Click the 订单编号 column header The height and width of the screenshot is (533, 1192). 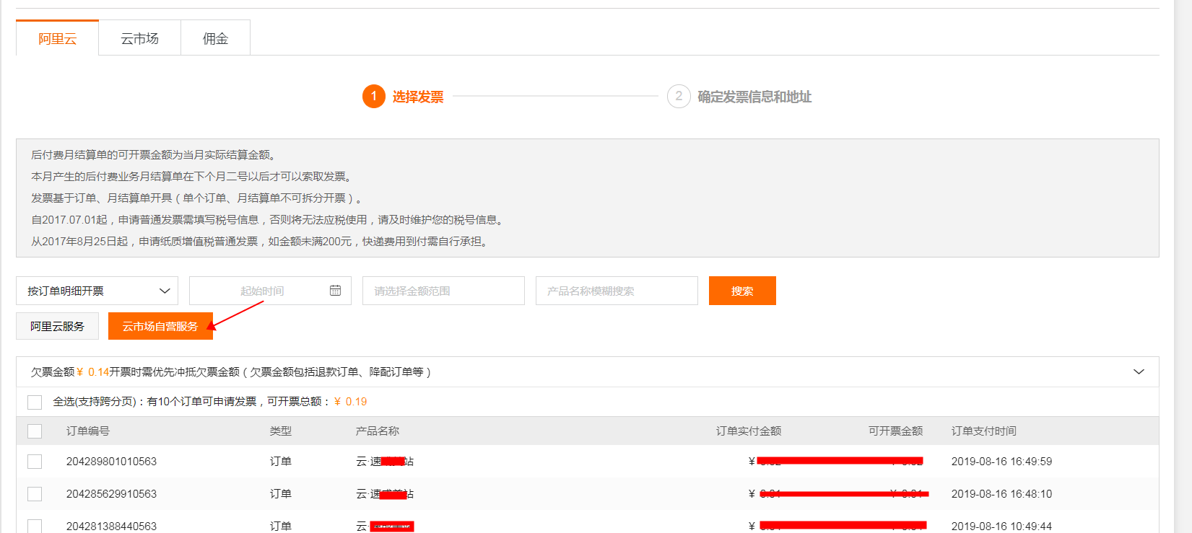[88, 431]
